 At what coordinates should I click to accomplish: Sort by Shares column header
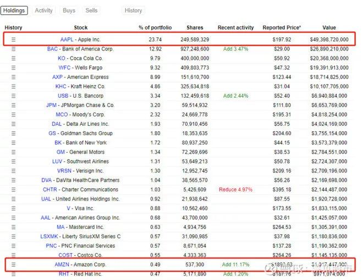coord(195,27)
